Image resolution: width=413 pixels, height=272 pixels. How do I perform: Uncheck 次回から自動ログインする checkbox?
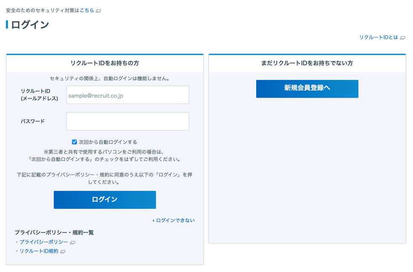74,142
